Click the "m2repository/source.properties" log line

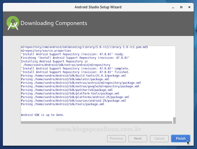(x=46, y=51)
